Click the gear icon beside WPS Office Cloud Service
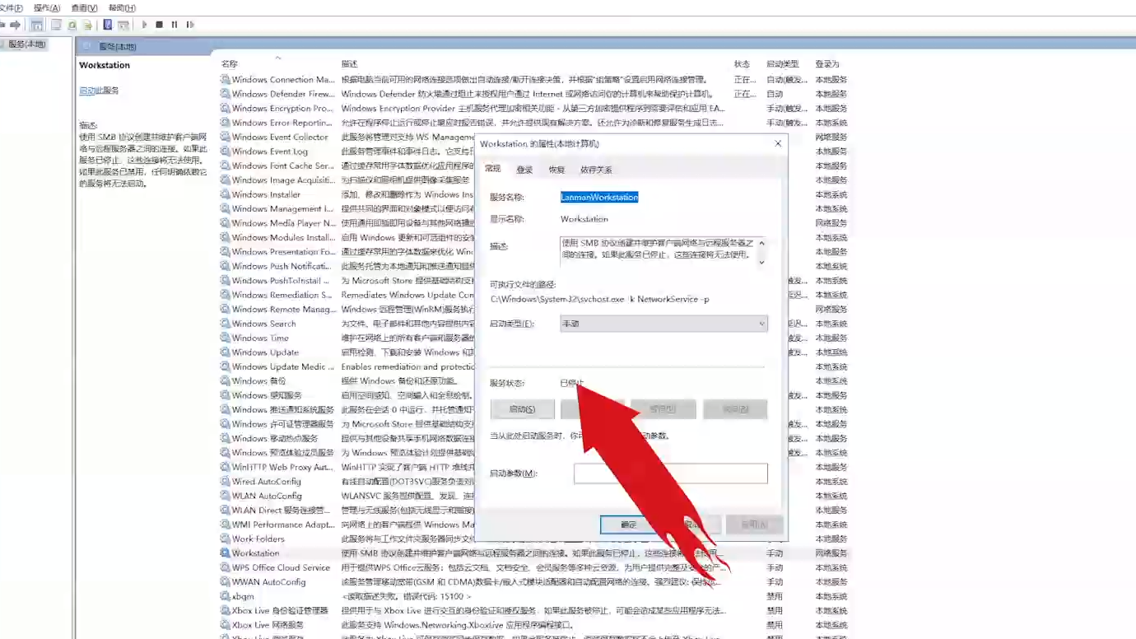Image resolution: width=1136 pixels, height=639 pixels. click(x=225, y=567)
